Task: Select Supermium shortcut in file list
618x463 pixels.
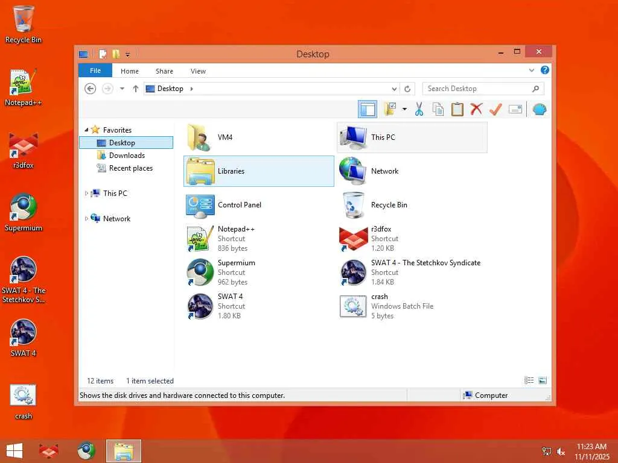Action: [258, 272]
